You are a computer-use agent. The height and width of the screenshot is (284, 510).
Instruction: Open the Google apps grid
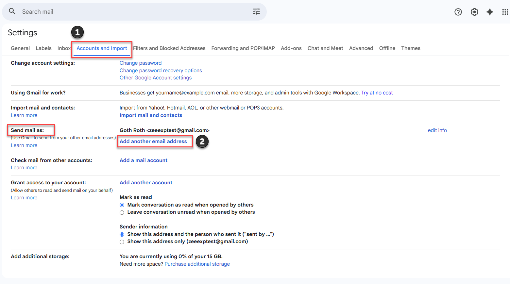(505, 12)
